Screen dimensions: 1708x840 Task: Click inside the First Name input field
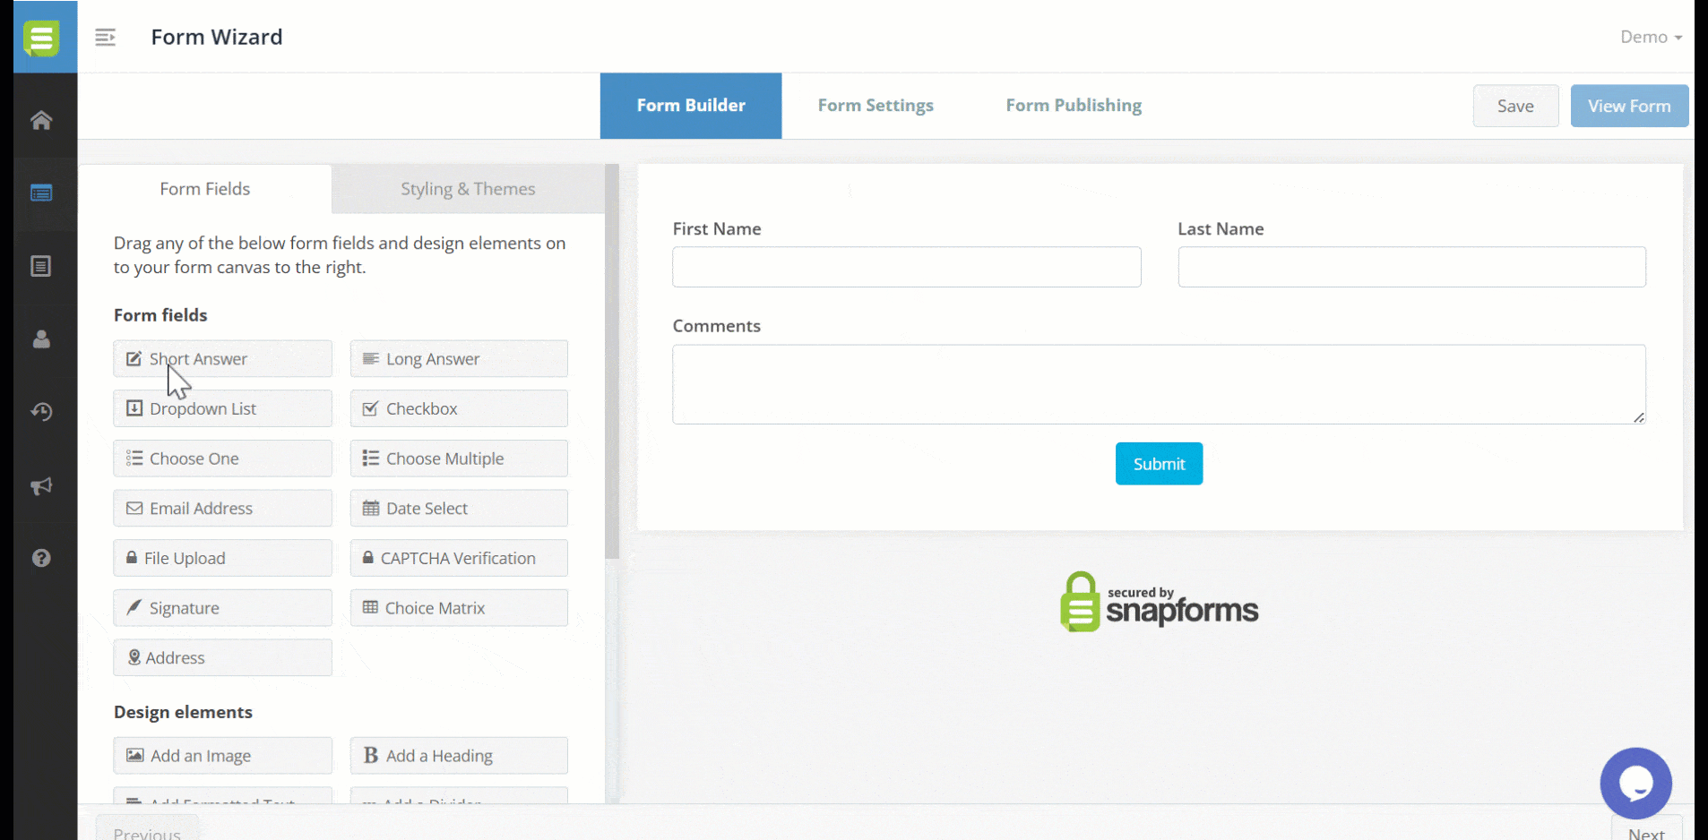(906, 267)
